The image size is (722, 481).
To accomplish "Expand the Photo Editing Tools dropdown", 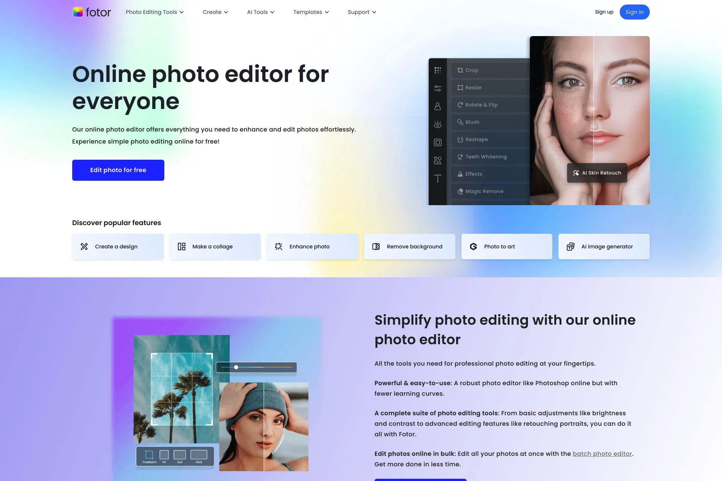I will click(155, 12).
